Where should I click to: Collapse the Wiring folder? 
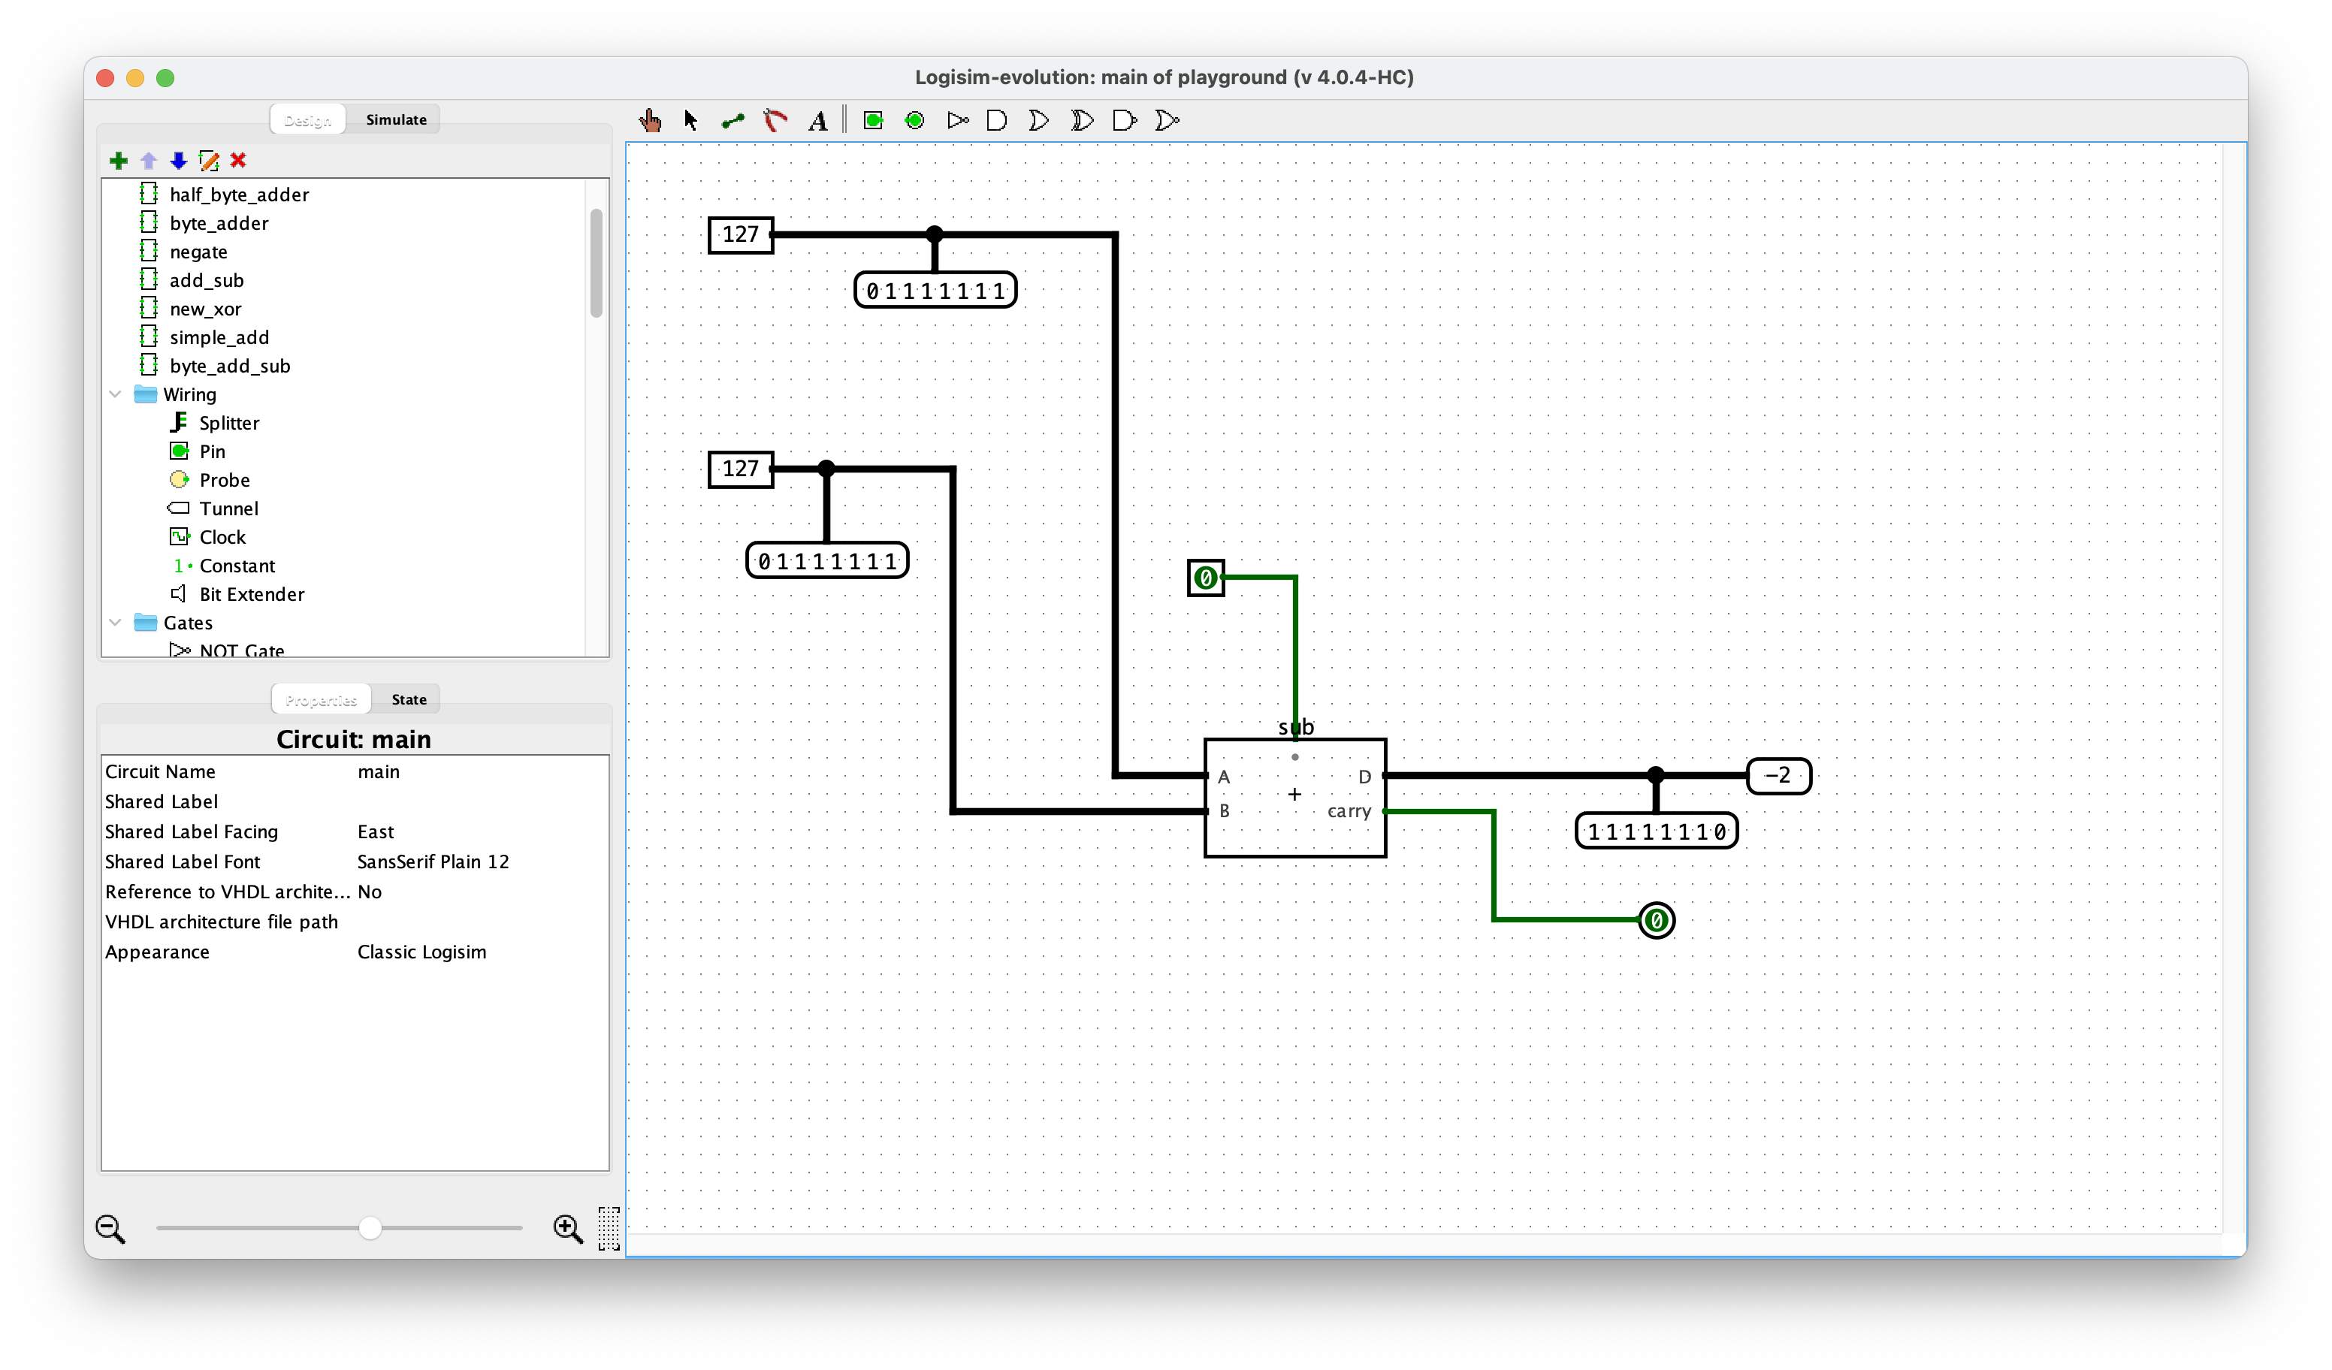pos(115,394)
